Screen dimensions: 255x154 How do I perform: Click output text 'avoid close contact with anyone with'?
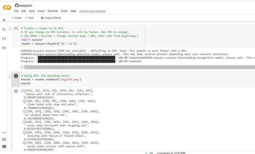click(x=55, y=146)
